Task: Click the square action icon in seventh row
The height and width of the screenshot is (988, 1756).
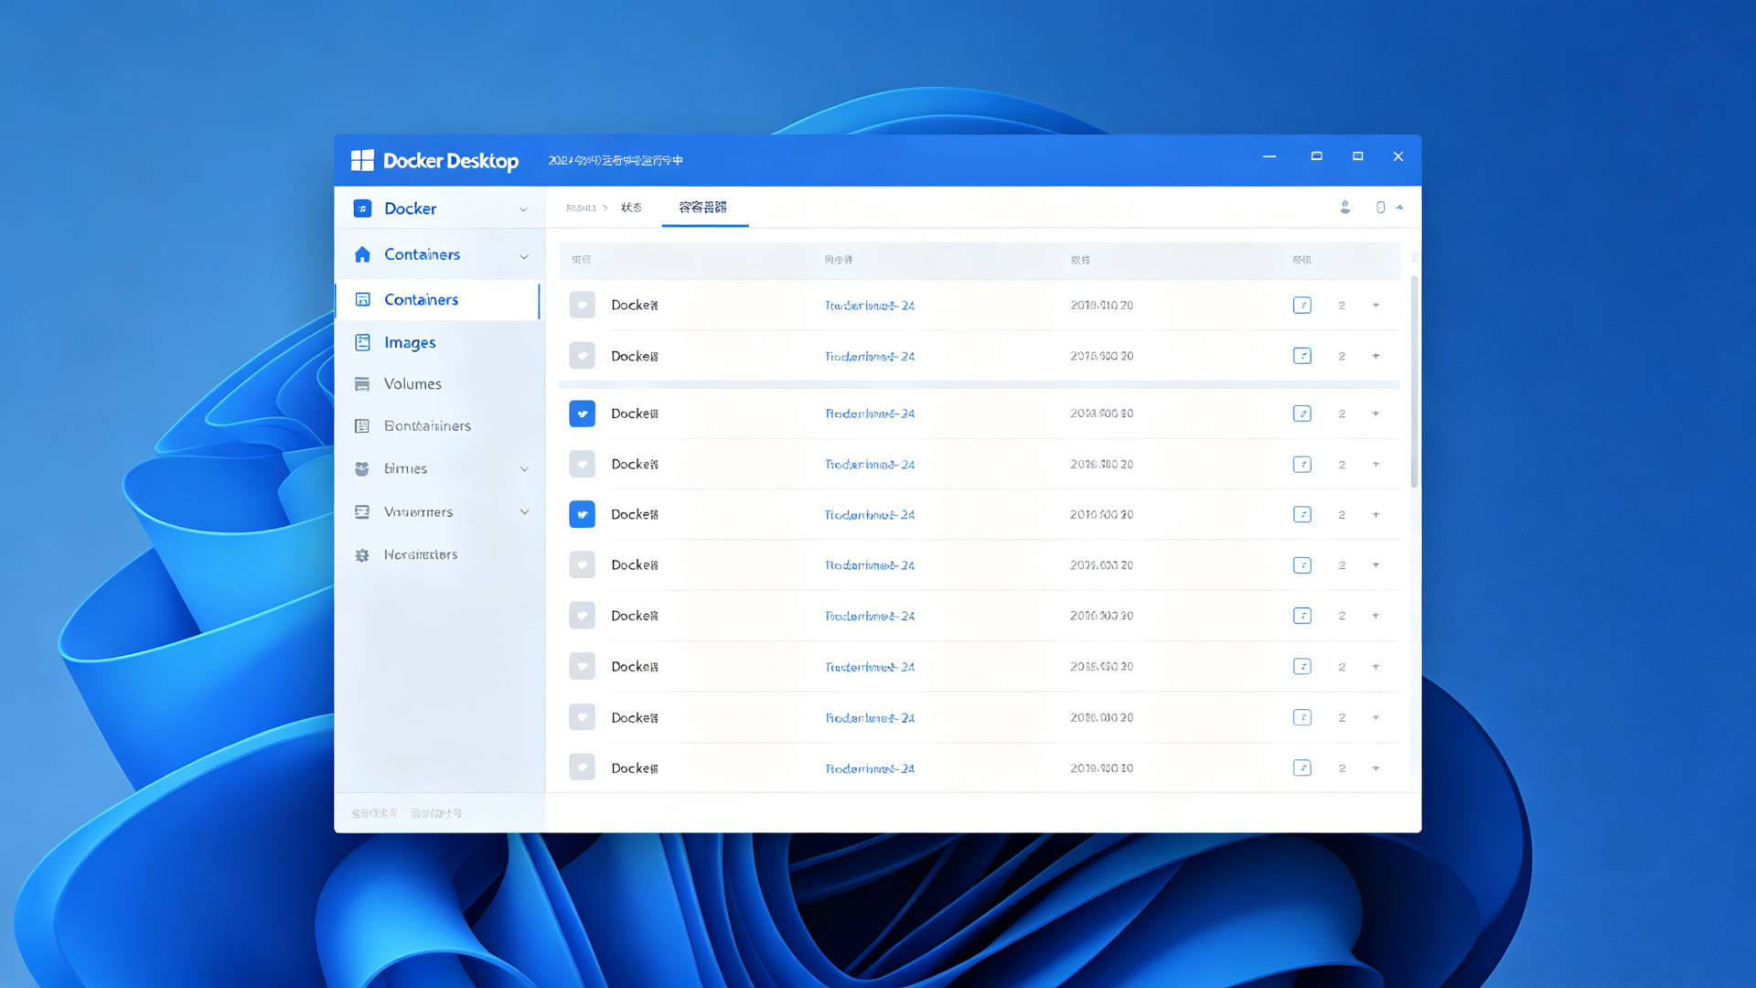Action: click(x=1302, y=616)
